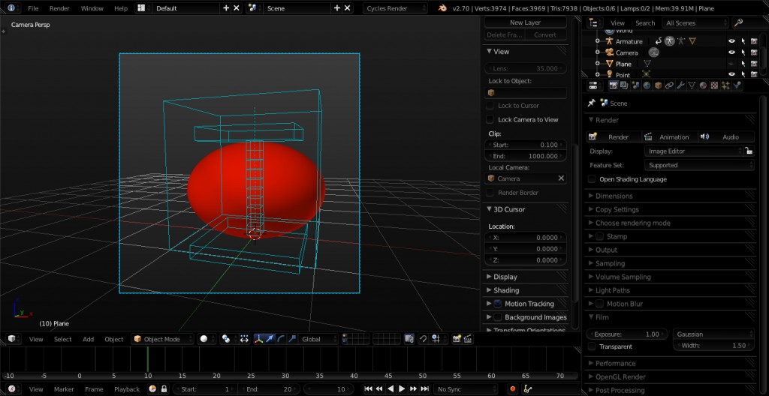Expand the Dimensions panel
Viewport: 769px width, 396px height.
[614, 196]
